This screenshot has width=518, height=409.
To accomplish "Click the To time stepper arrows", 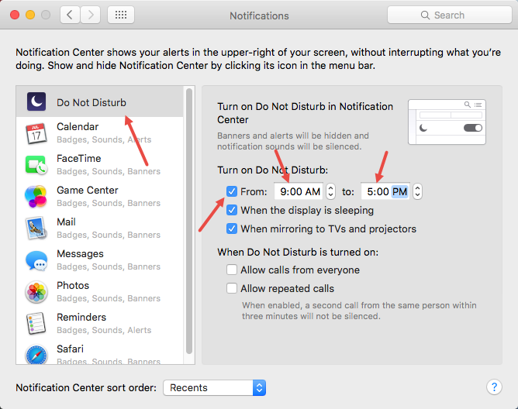I will [417, 191].
